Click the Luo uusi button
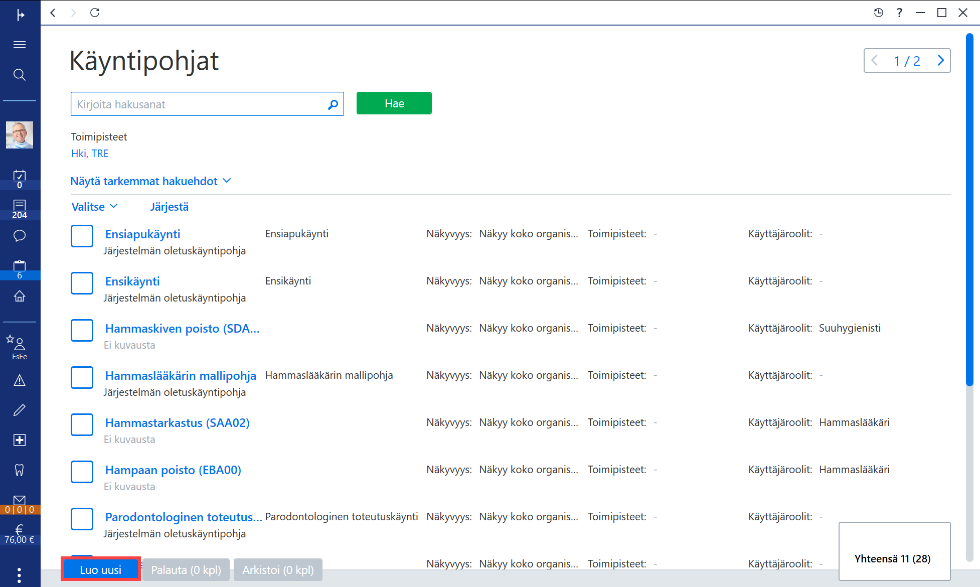The height and width of the screenshot is (587, 980). (101, 569)
